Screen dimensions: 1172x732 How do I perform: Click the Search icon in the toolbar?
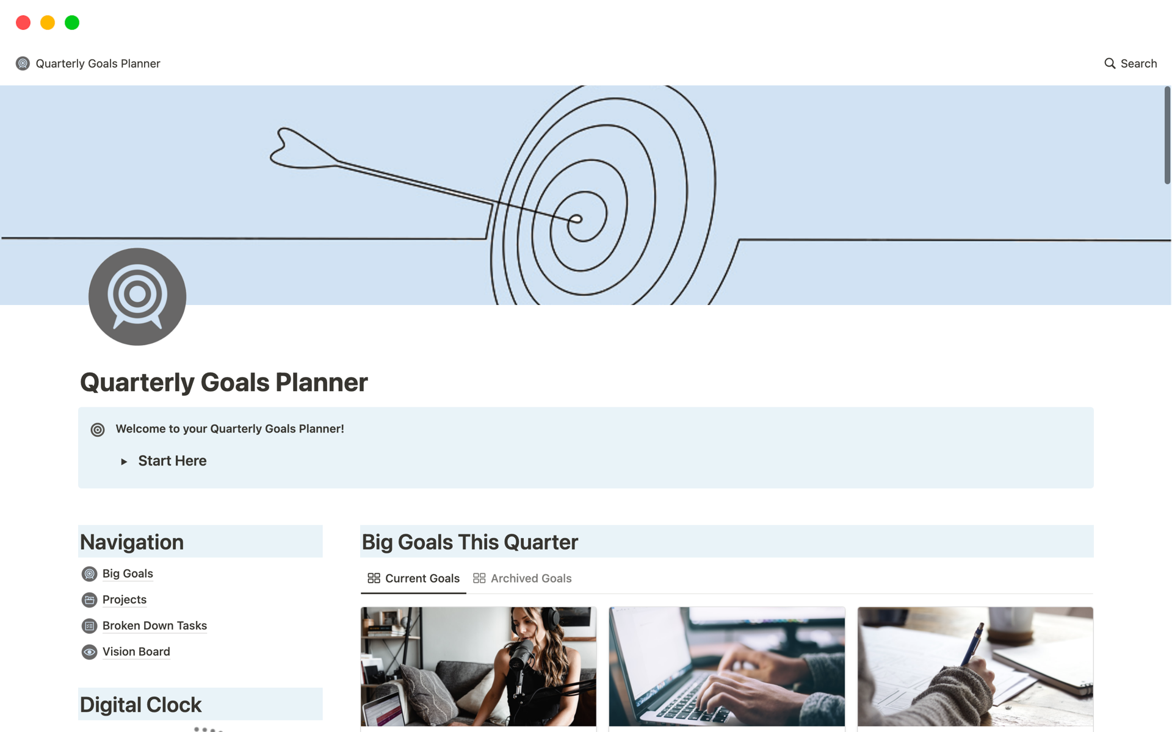[1109, 63]
